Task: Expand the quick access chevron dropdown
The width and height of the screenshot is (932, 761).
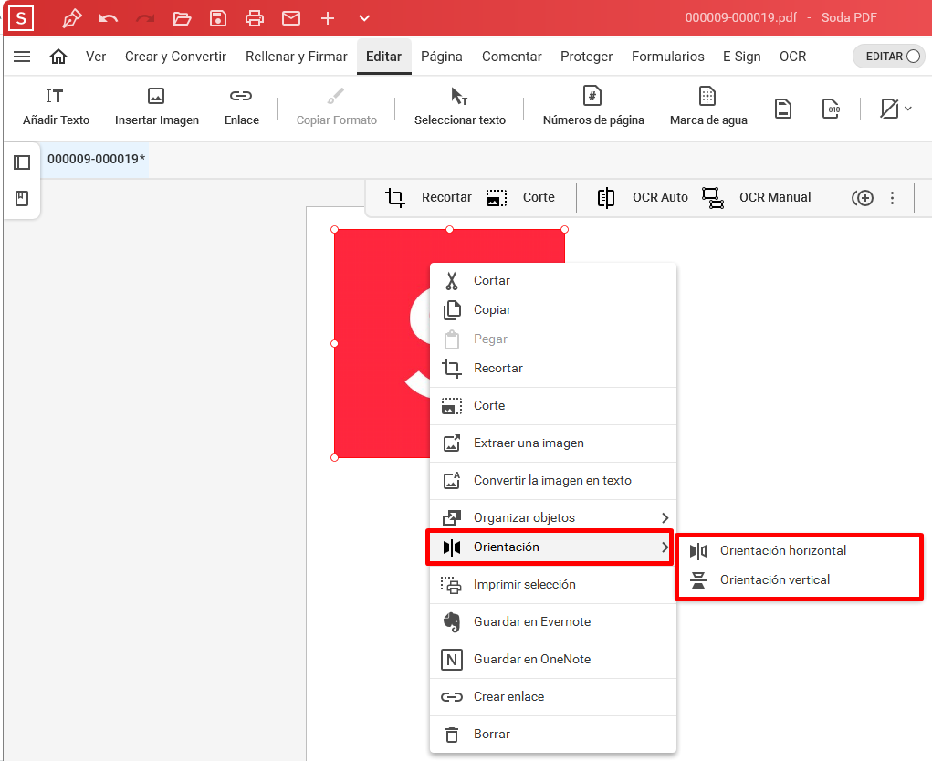Action: click(364, 18)
